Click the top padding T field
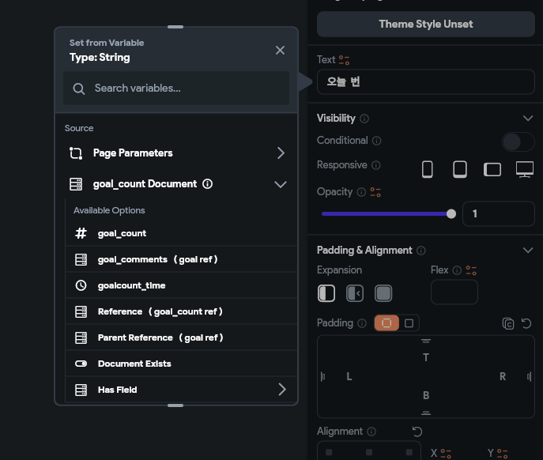 point(426,357)
